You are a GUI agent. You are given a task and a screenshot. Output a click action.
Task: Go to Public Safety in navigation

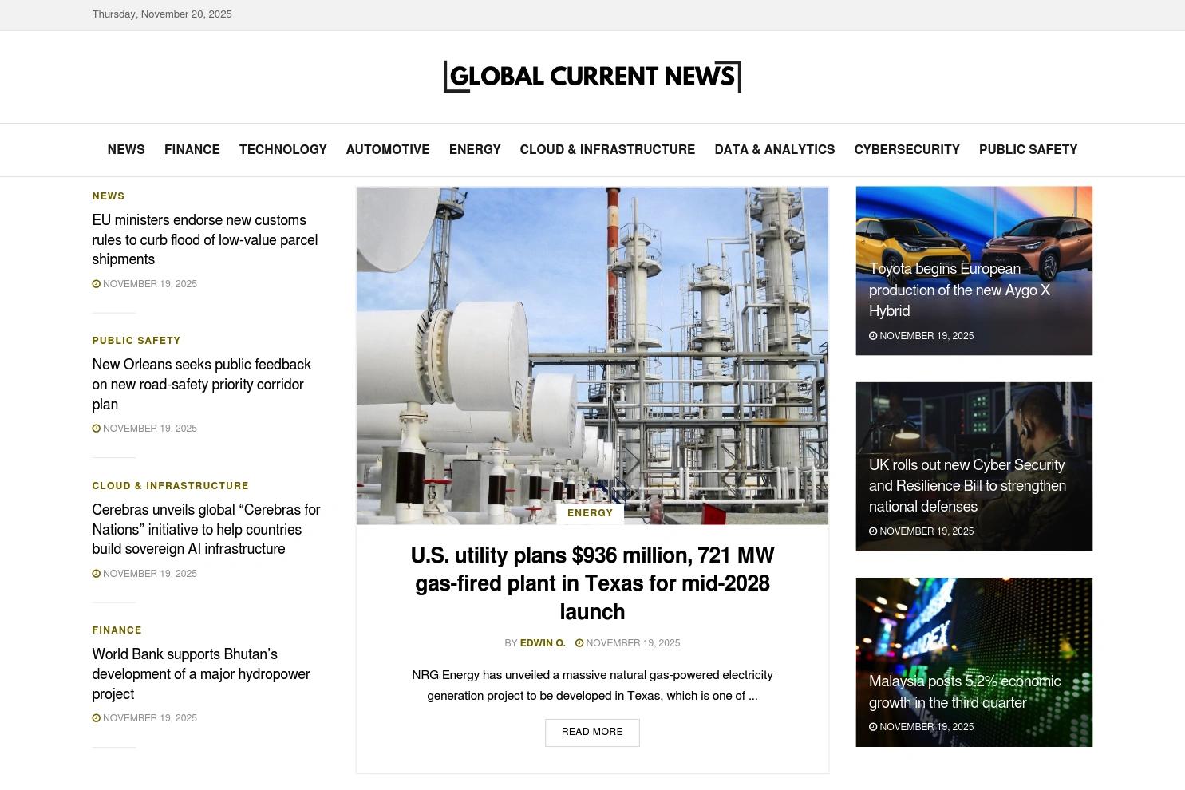tap(1029, 150)
